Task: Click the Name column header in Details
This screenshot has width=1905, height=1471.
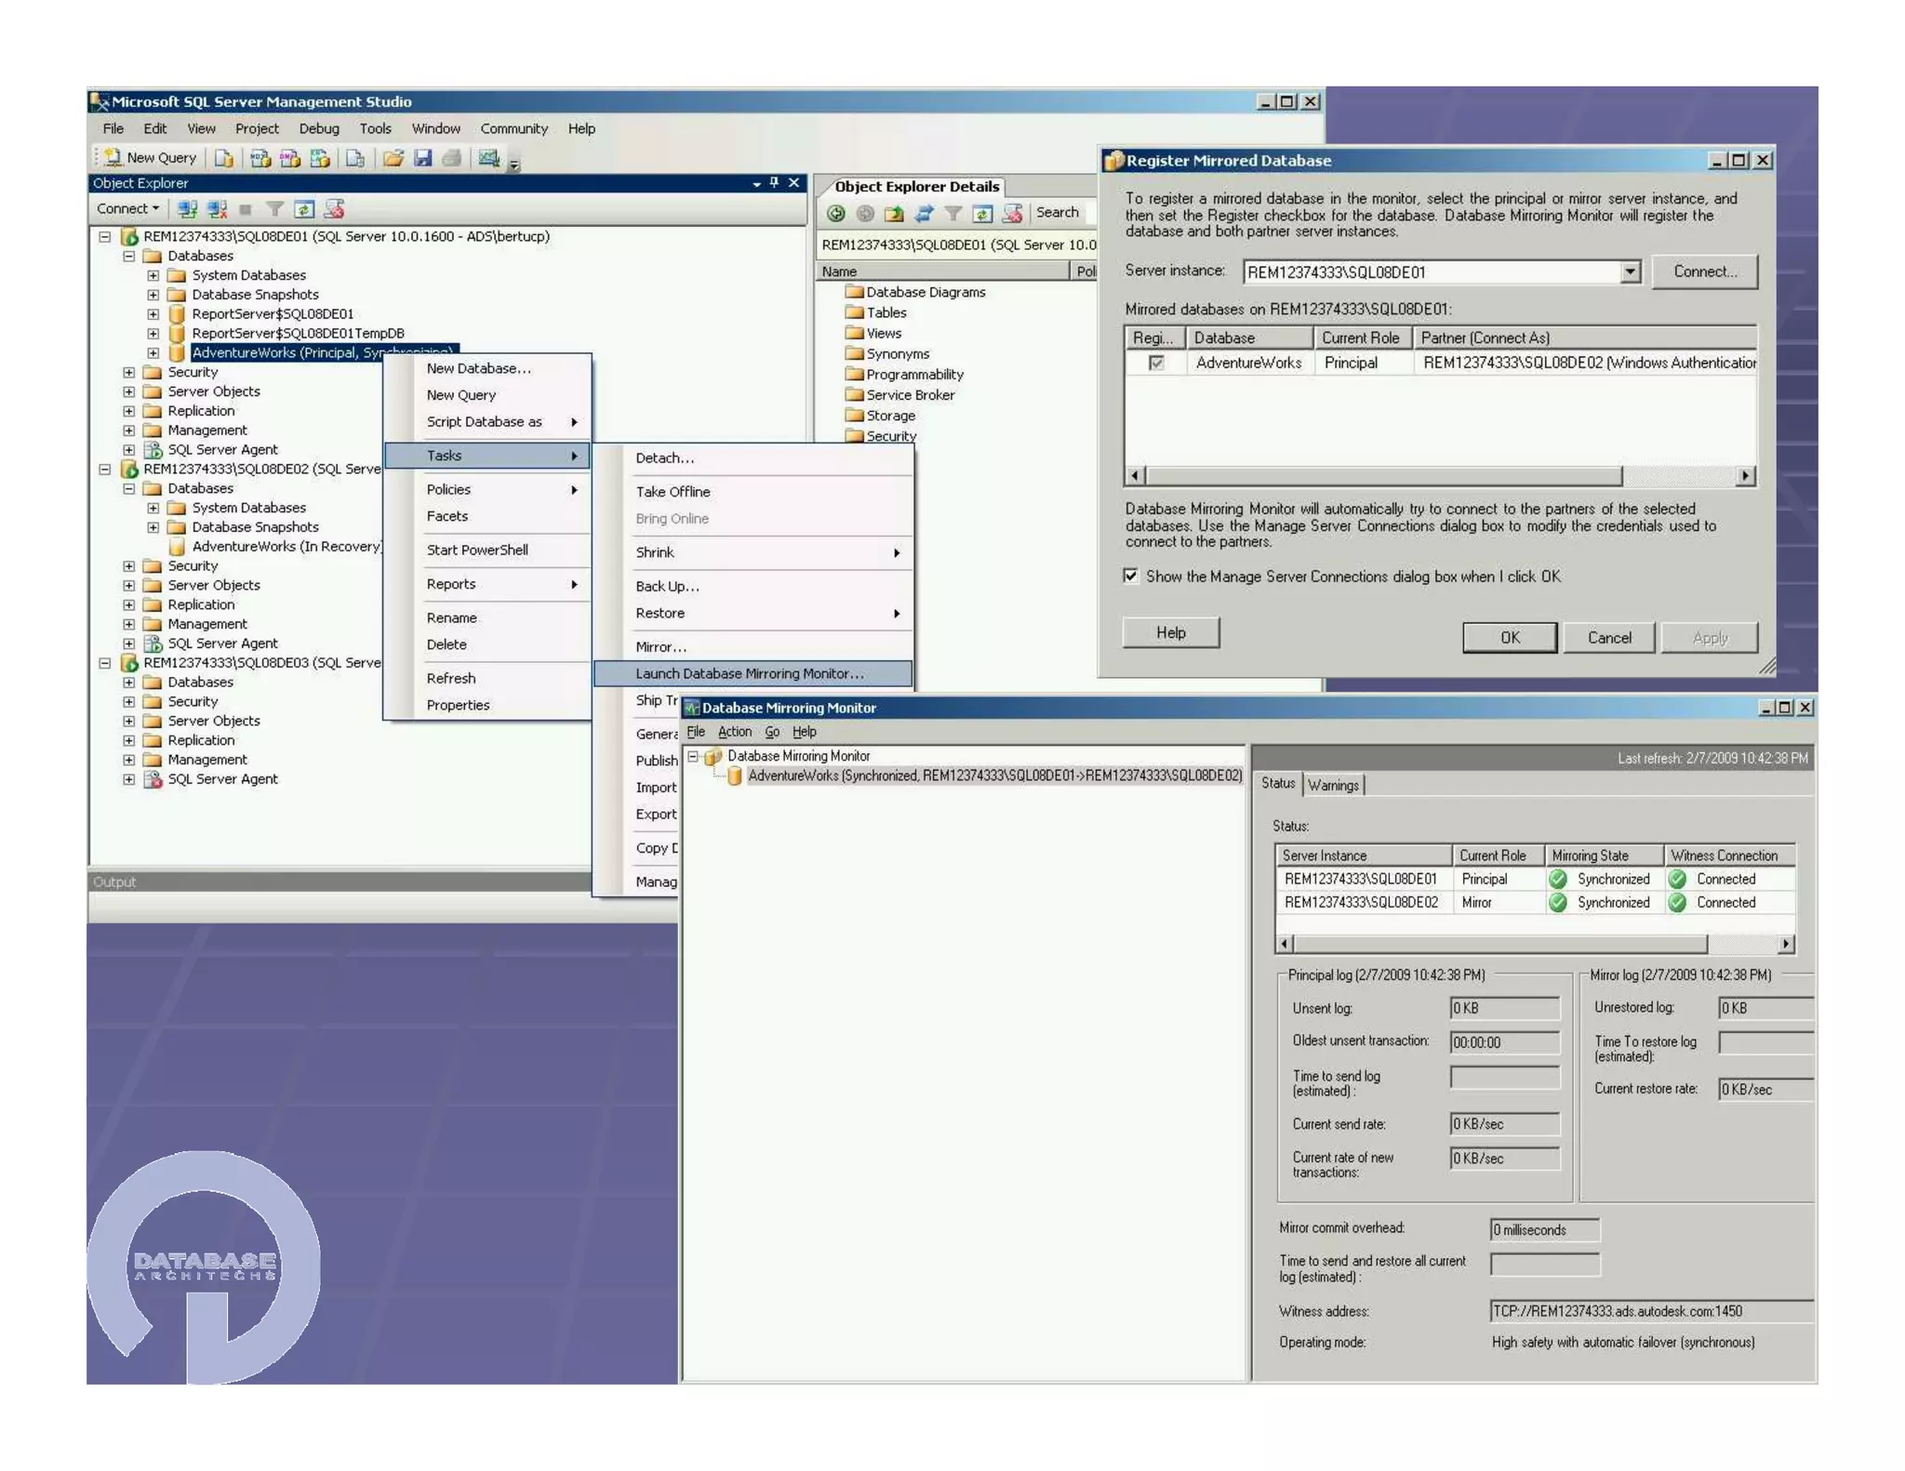Action: pyautogui.click(x=943, y=272)
